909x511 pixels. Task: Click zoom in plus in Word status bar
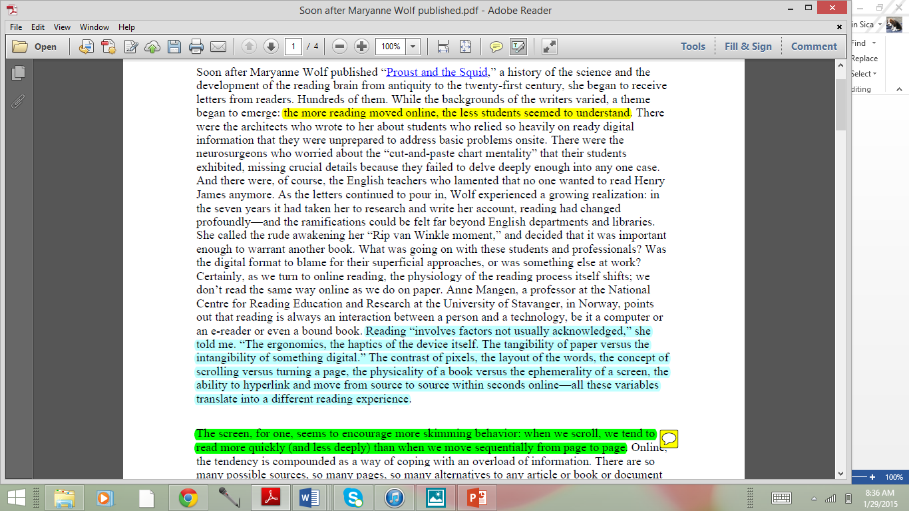coord(872,477)
